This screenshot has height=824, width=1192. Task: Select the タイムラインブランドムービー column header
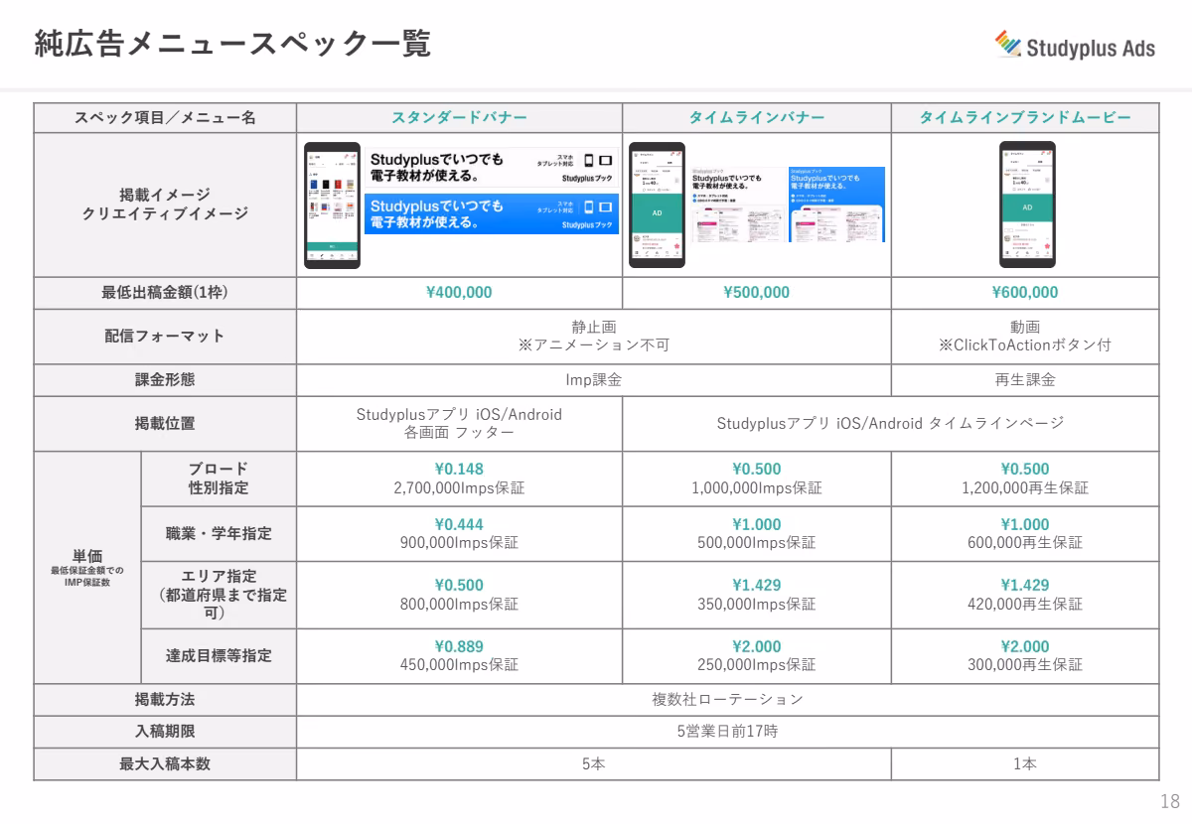click(x=1025, y=117)
